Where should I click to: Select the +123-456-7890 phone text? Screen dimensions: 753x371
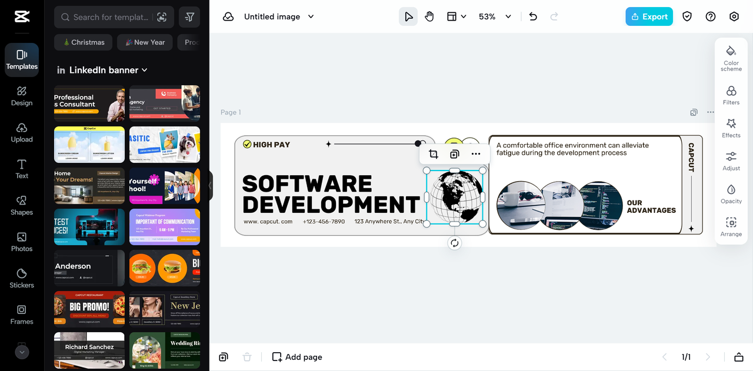pos(324,222)
